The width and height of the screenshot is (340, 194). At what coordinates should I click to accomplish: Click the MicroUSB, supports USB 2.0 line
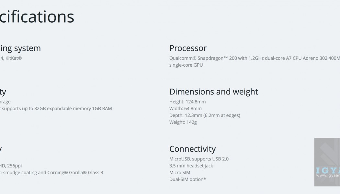199,159
